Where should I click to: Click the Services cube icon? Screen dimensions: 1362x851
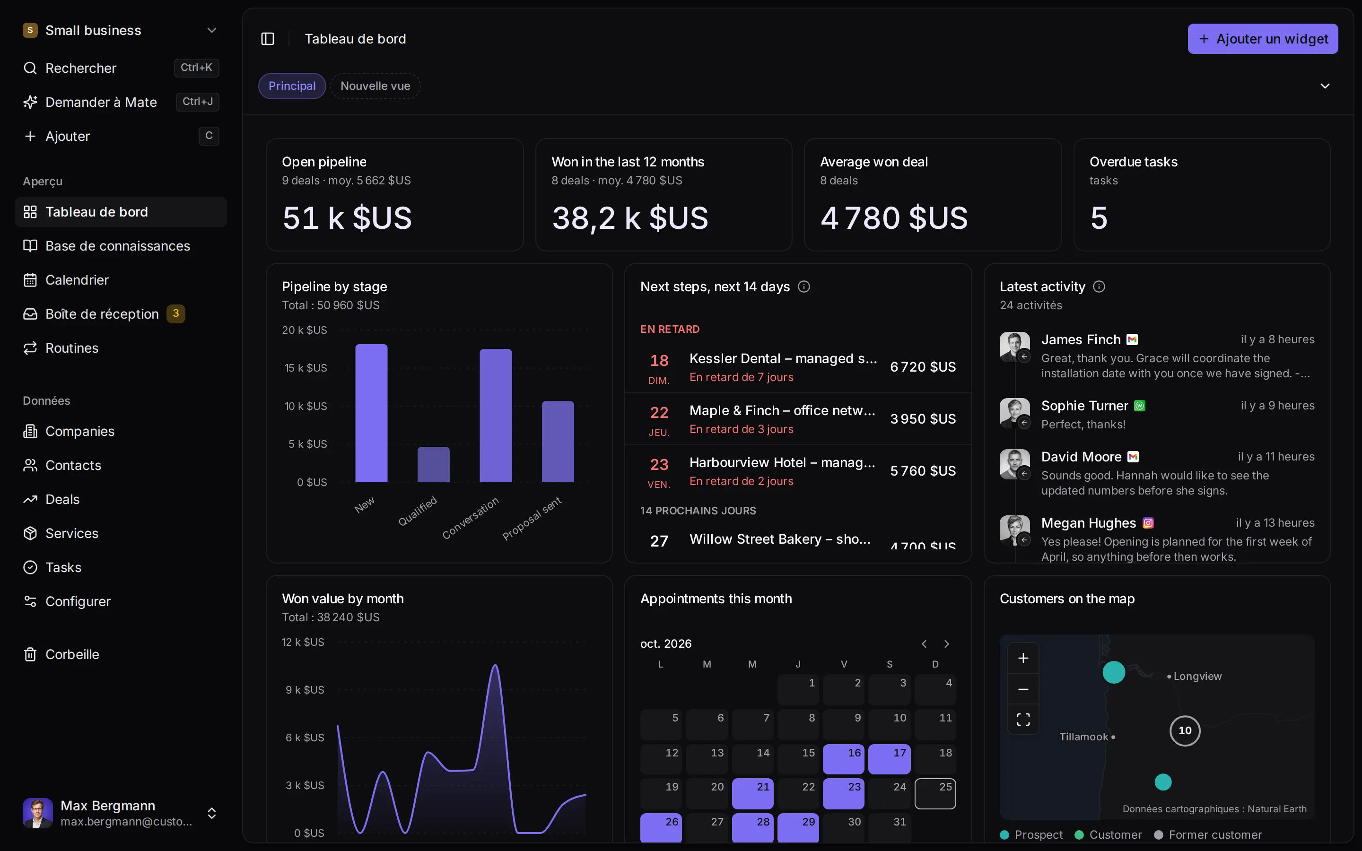coord(30,533)
